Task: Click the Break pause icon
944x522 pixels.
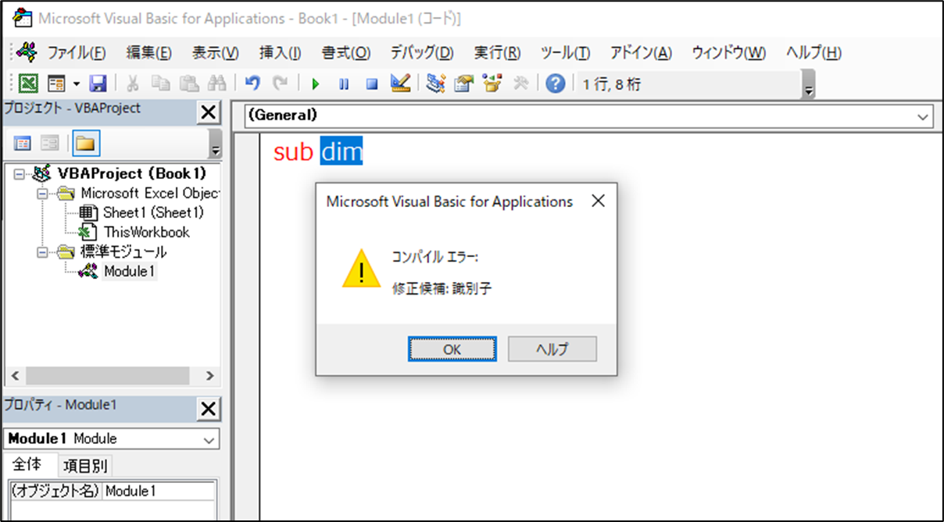Action: pyautogui.click(x=344, y=84)
